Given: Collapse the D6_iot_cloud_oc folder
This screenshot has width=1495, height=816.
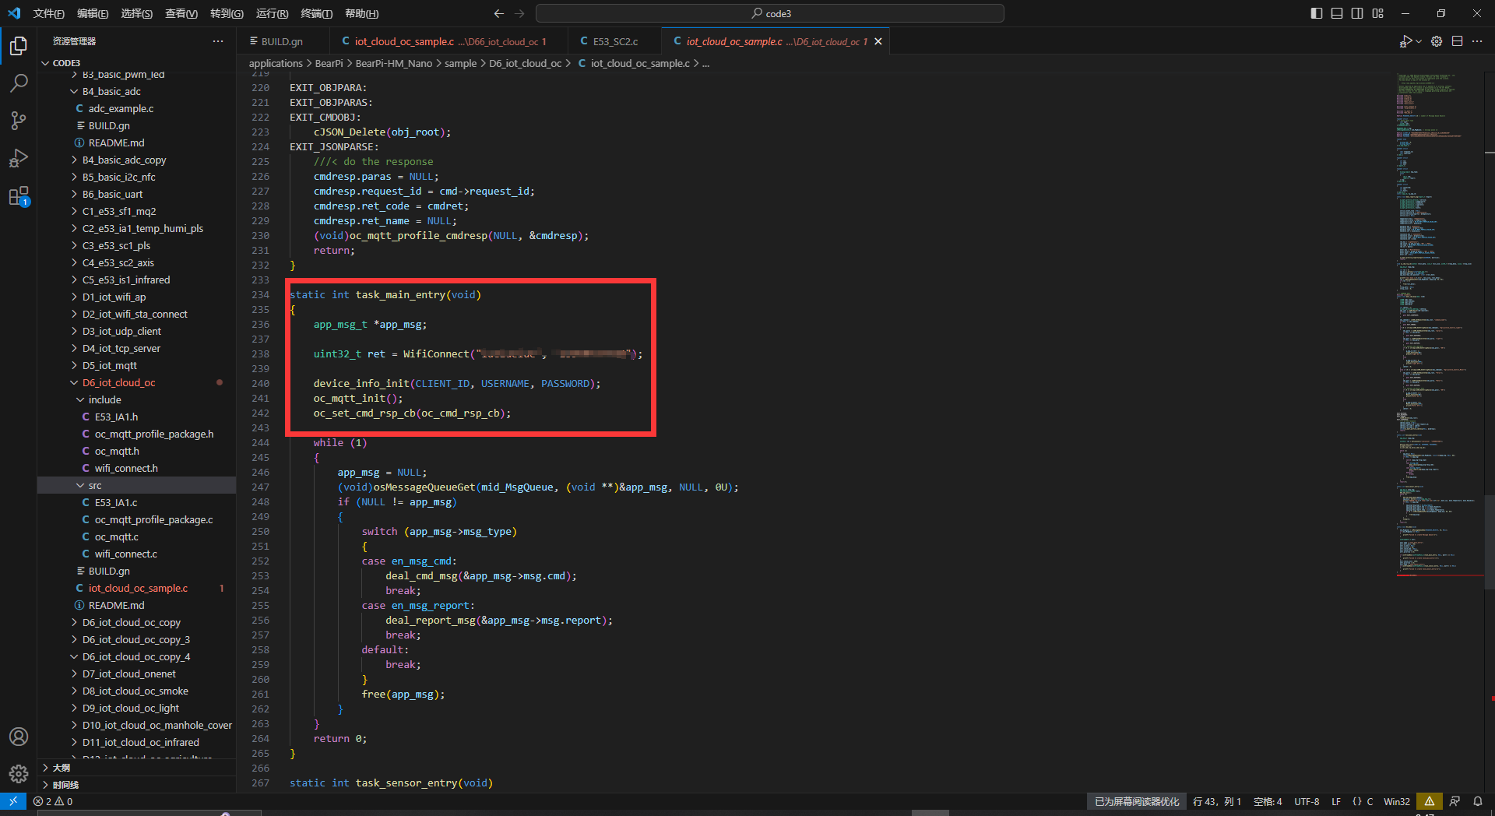Looking at the screenshot, I should coord(119,382).
